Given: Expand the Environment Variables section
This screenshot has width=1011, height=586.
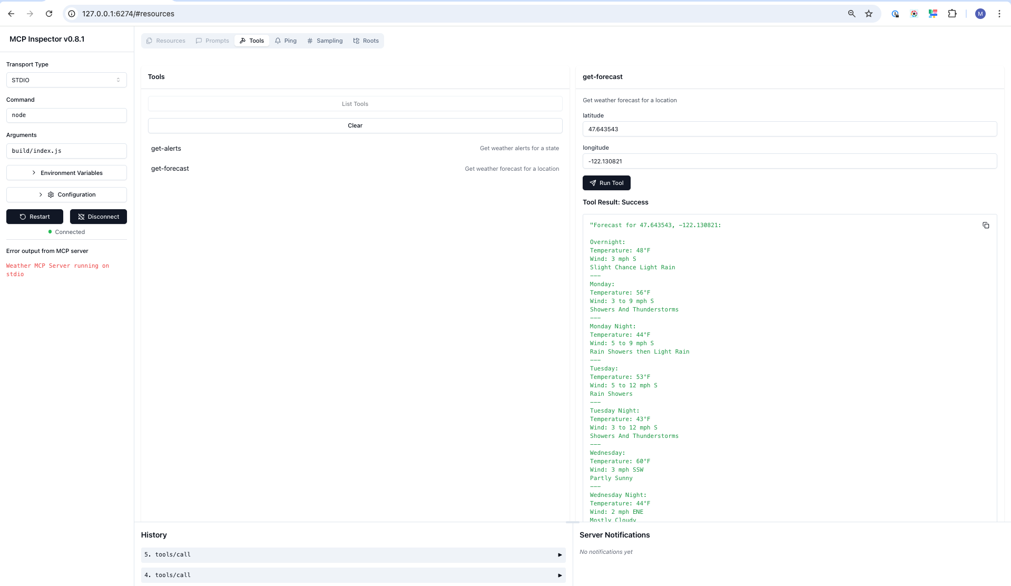Looking at the screenshot, I should point(66,173).
